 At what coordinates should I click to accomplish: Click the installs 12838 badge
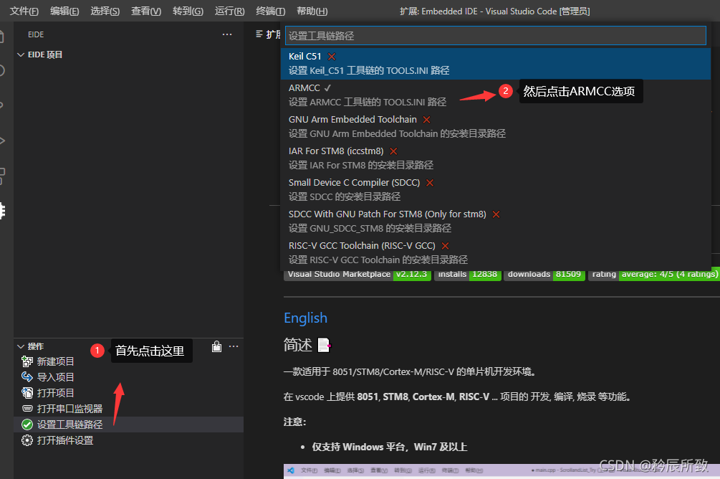(x=467, y=275)
